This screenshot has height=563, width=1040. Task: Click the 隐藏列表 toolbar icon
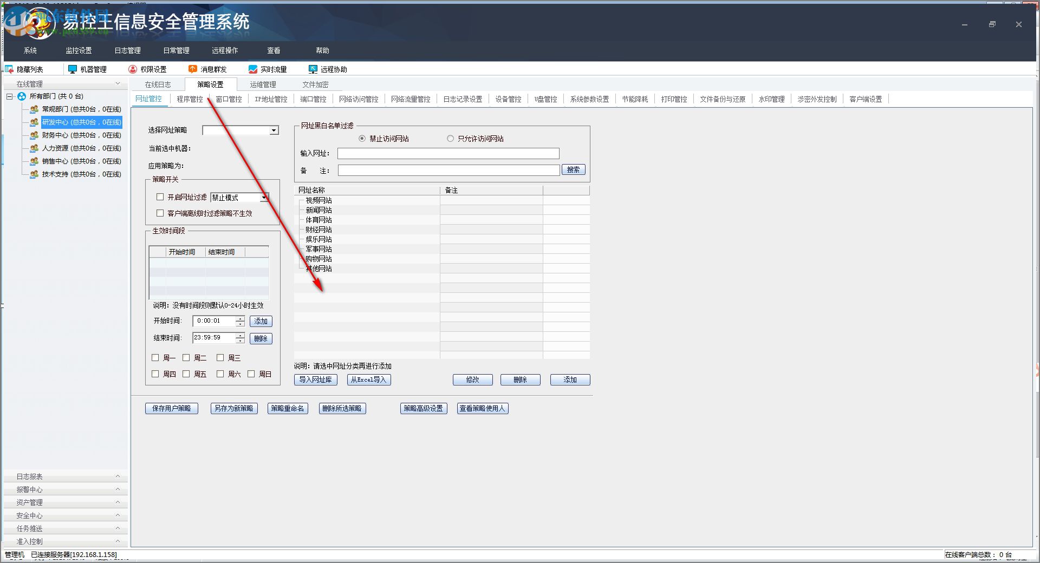point(9,69)
